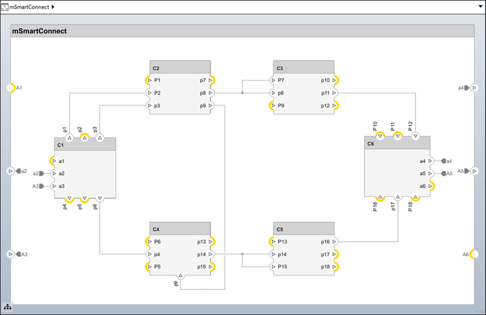Screen dimensions: 486x315
Task: Expand the mSmartConnect breadcrumb arrow
Action: (53, 7)
